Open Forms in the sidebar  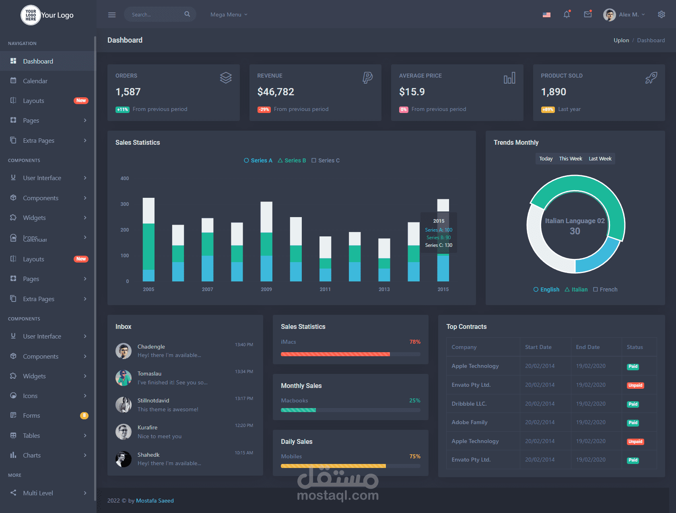coord(47,415)
